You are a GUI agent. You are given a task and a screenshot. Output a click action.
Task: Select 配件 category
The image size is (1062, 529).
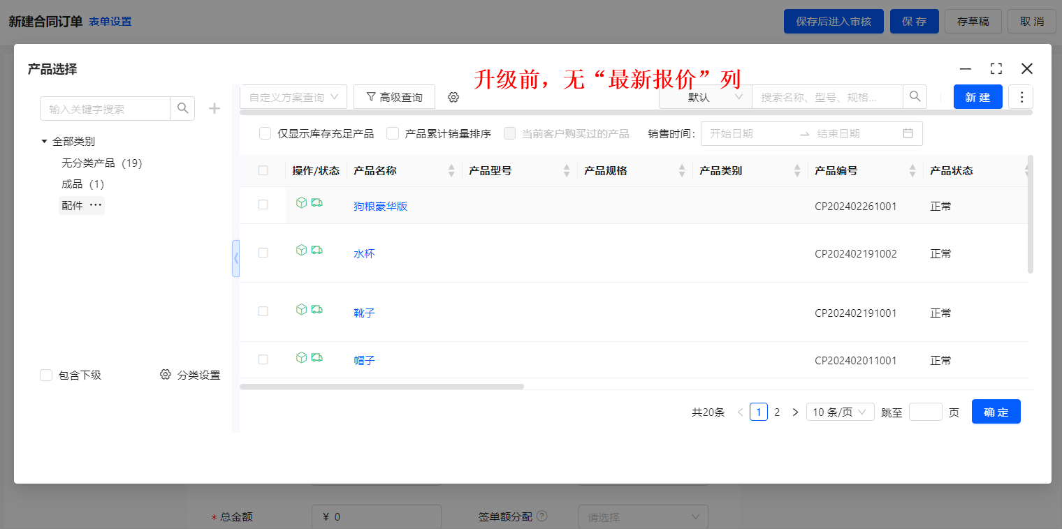[x=72, y=205]
